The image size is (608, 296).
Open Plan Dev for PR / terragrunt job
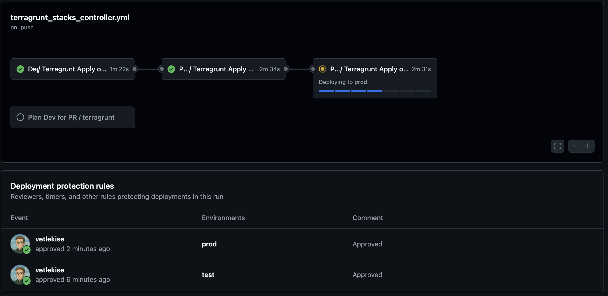point(71,117)
